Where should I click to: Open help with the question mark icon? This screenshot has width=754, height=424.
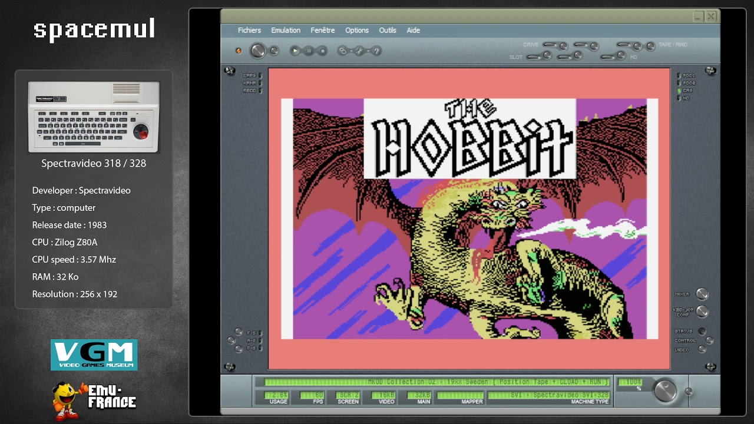coord(376,51)
